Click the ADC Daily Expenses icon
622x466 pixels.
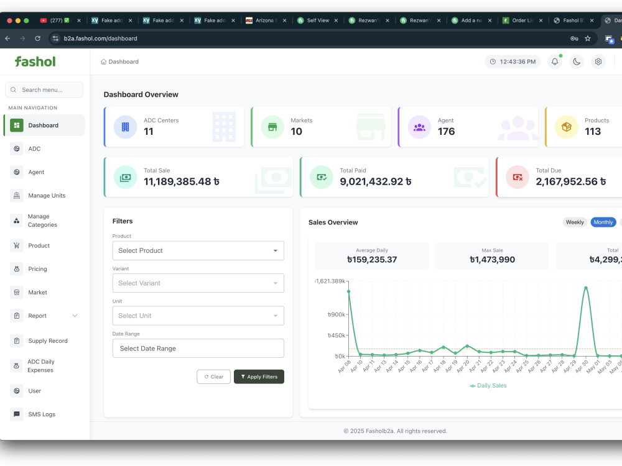coord(17,366)
